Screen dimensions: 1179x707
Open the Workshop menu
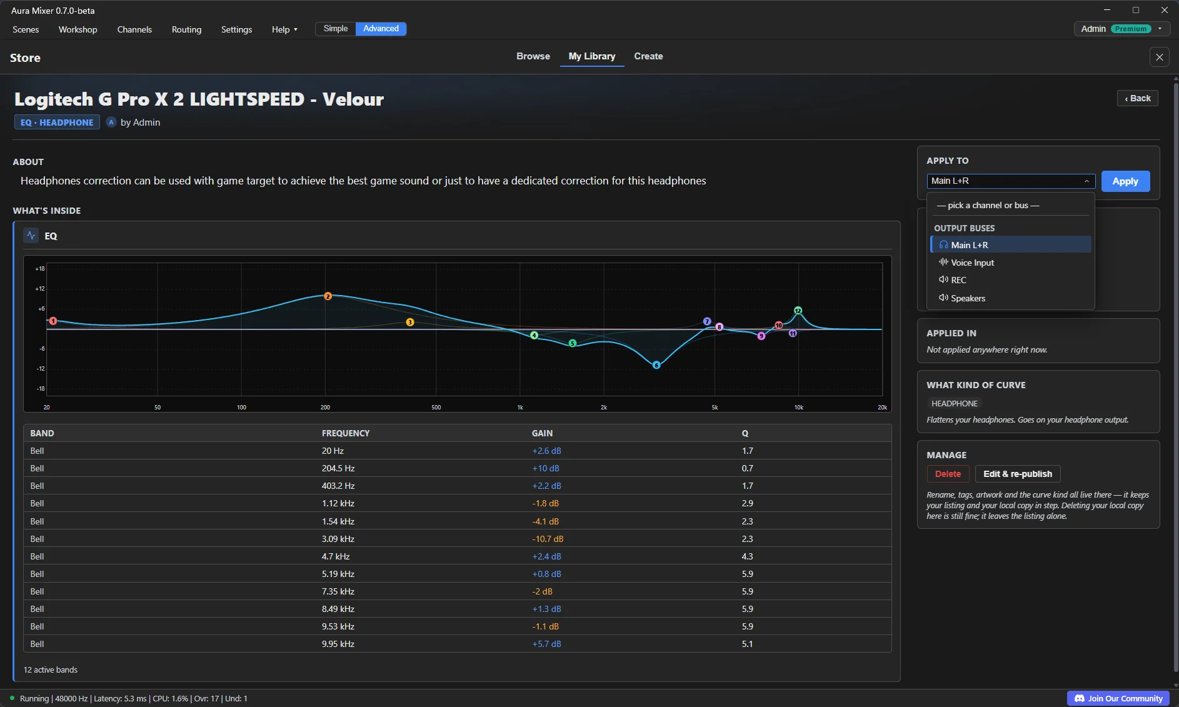point(78,29)
